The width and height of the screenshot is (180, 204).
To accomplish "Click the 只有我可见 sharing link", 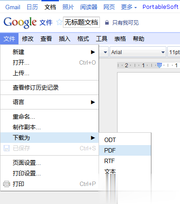I will pos(125,22).
